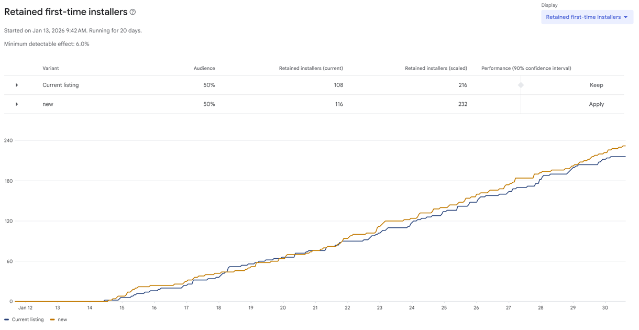
Task: Click the Jan 12 axis label
Action: tap(25, 308)
